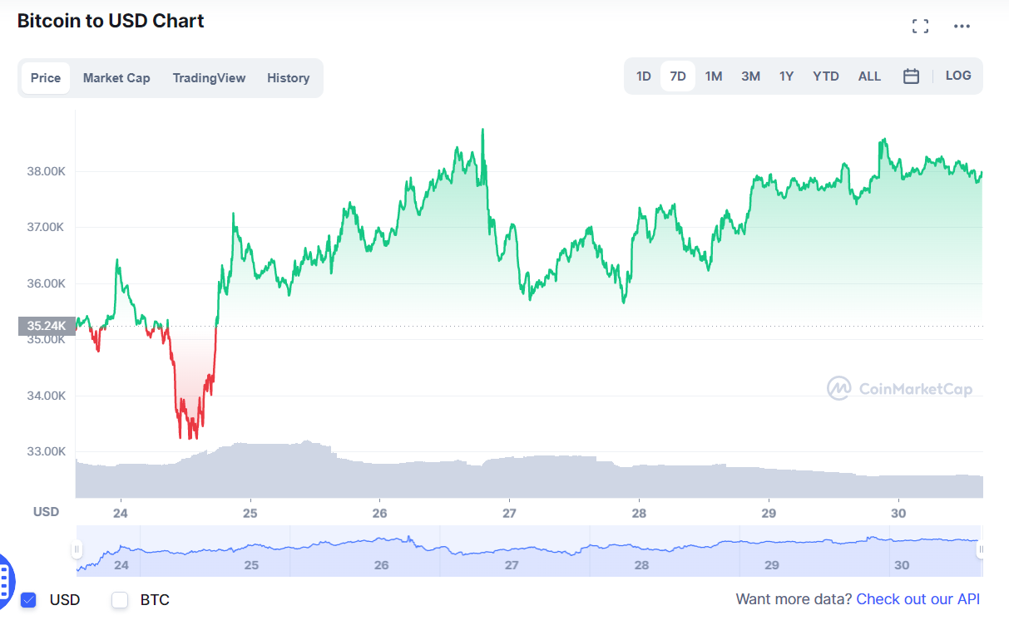Open the chart options three-dot menu
The image size is (1009, 630).
tap(962, 26)
